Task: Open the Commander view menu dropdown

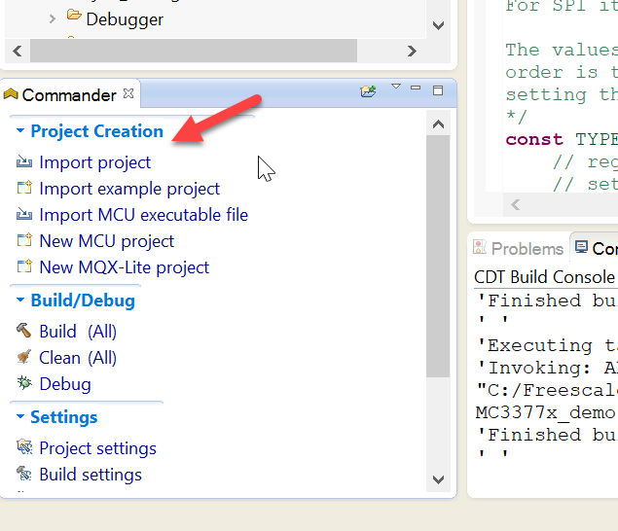Action: pos(396,88)
